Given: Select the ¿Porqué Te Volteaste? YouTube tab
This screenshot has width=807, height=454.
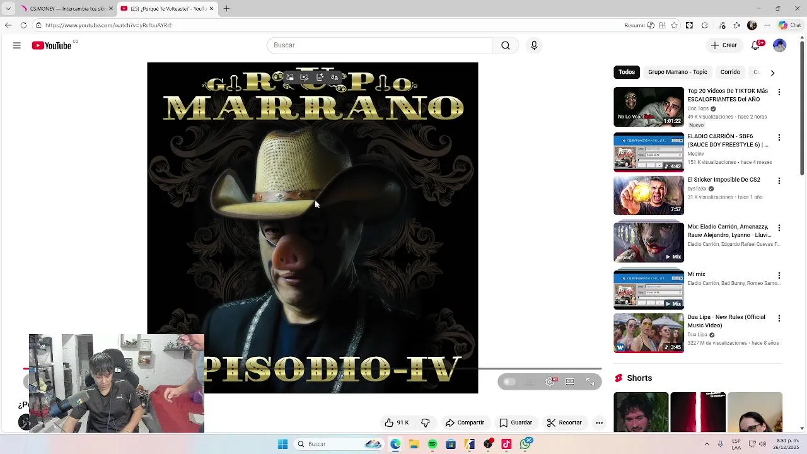Looking at the screenshot, I should [x=168, y=8].
